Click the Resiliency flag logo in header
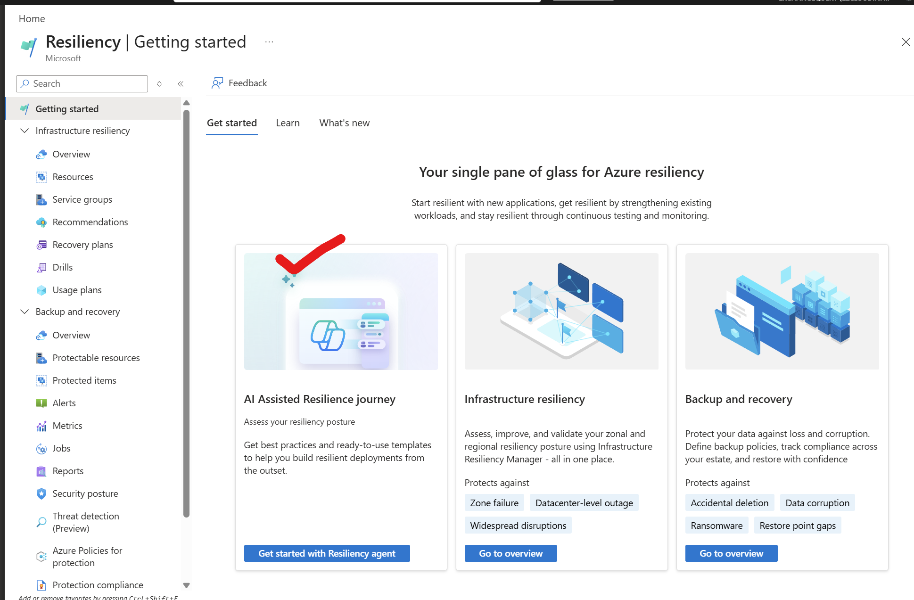Screen dimensions: 914x600 (x=29, y=47)
